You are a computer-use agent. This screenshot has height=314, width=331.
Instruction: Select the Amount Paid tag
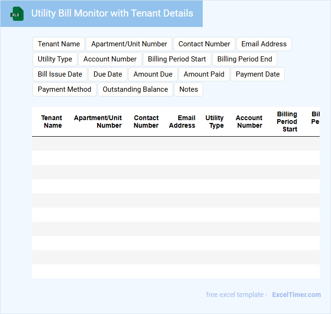(204, 74)
